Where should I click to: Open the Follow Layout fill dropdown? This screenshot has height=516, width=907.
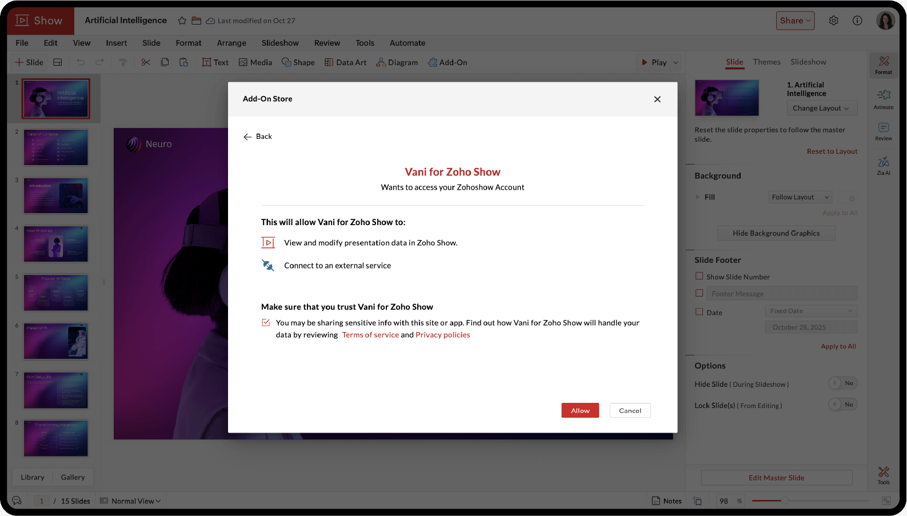(800, 197)
